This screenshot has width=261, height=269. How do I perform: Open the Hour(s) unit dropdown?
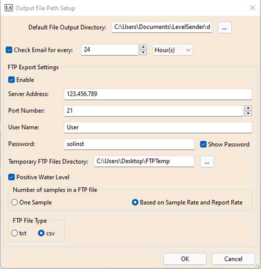[172, 50]
